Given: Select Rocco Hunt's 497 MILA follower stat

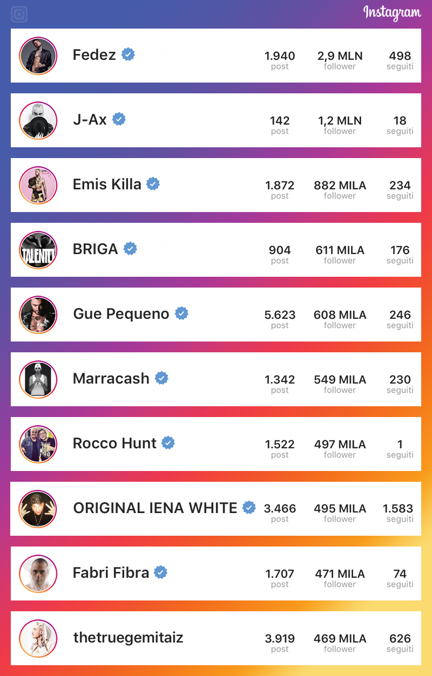Looking at the screenshot, I should pyautogui.click(x=340, y=448).
